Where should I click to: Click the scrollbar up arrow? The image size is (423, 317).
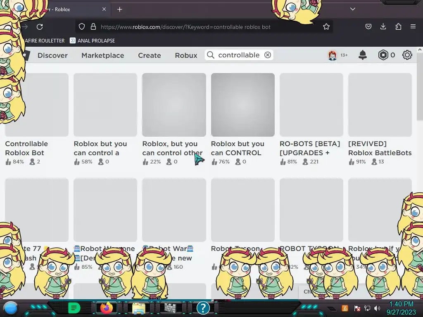pos(420,50)
